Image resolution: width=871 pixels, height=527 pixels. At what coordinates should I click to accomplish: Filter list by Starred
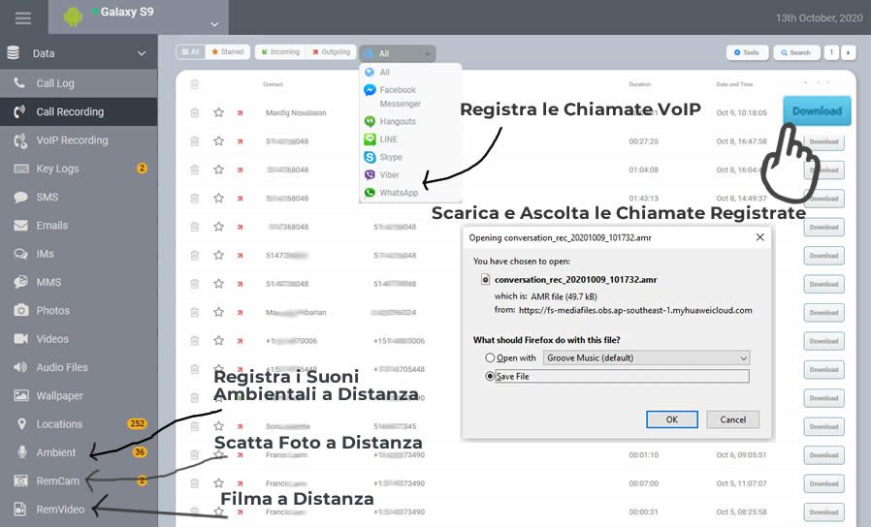pyautogui.click(x=228, y=52)
